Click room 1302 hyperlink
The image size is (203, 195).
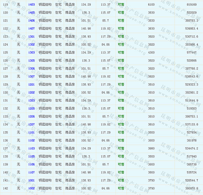31,44
